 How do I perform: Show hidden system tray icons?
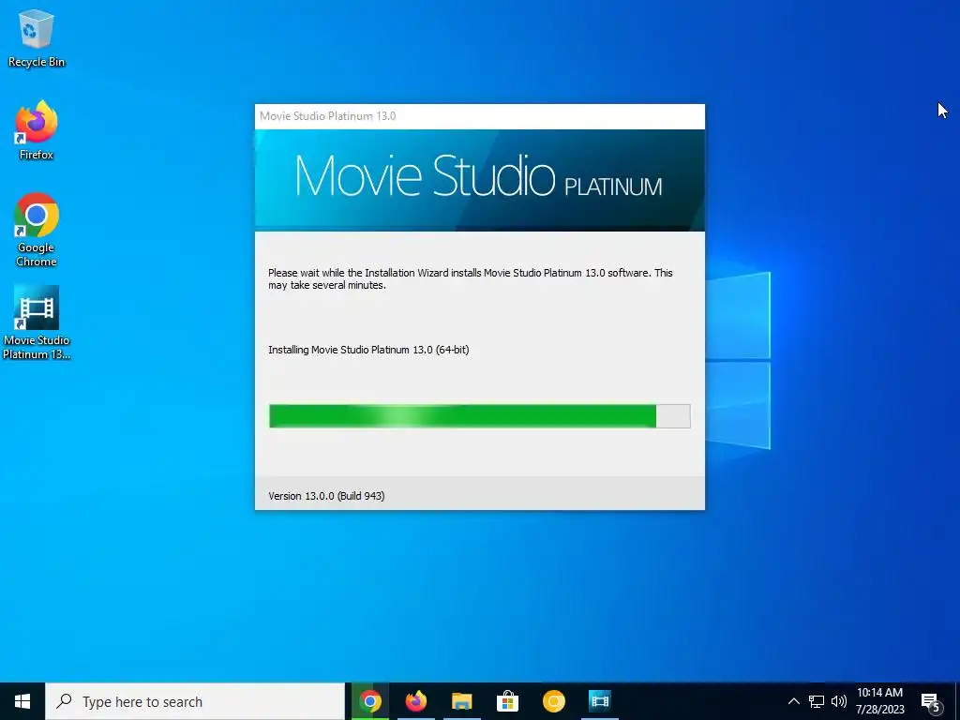793,701
